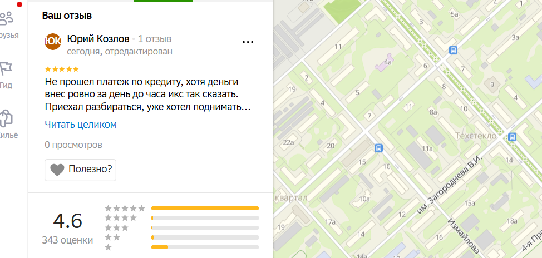Viewport: 542px width, 258px height.
Task: Filter by the five-star rating bar
Action: click(205, 209)
